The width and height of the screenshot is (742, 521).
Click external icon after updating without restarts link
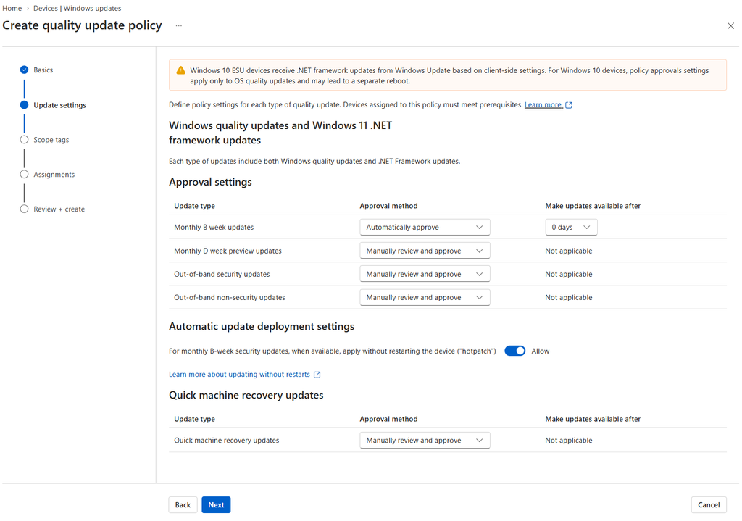317,375
